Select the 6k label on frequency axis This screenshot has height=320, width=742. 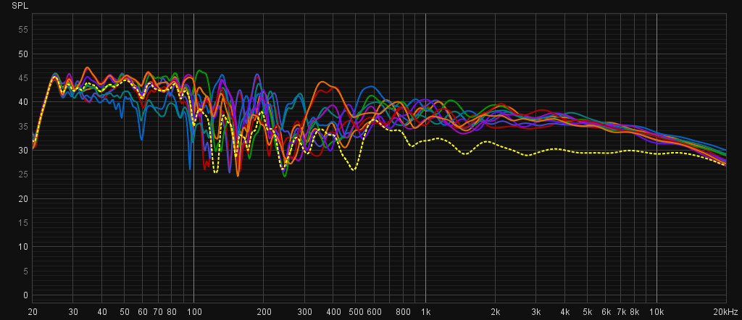click(x=606, y=312)
